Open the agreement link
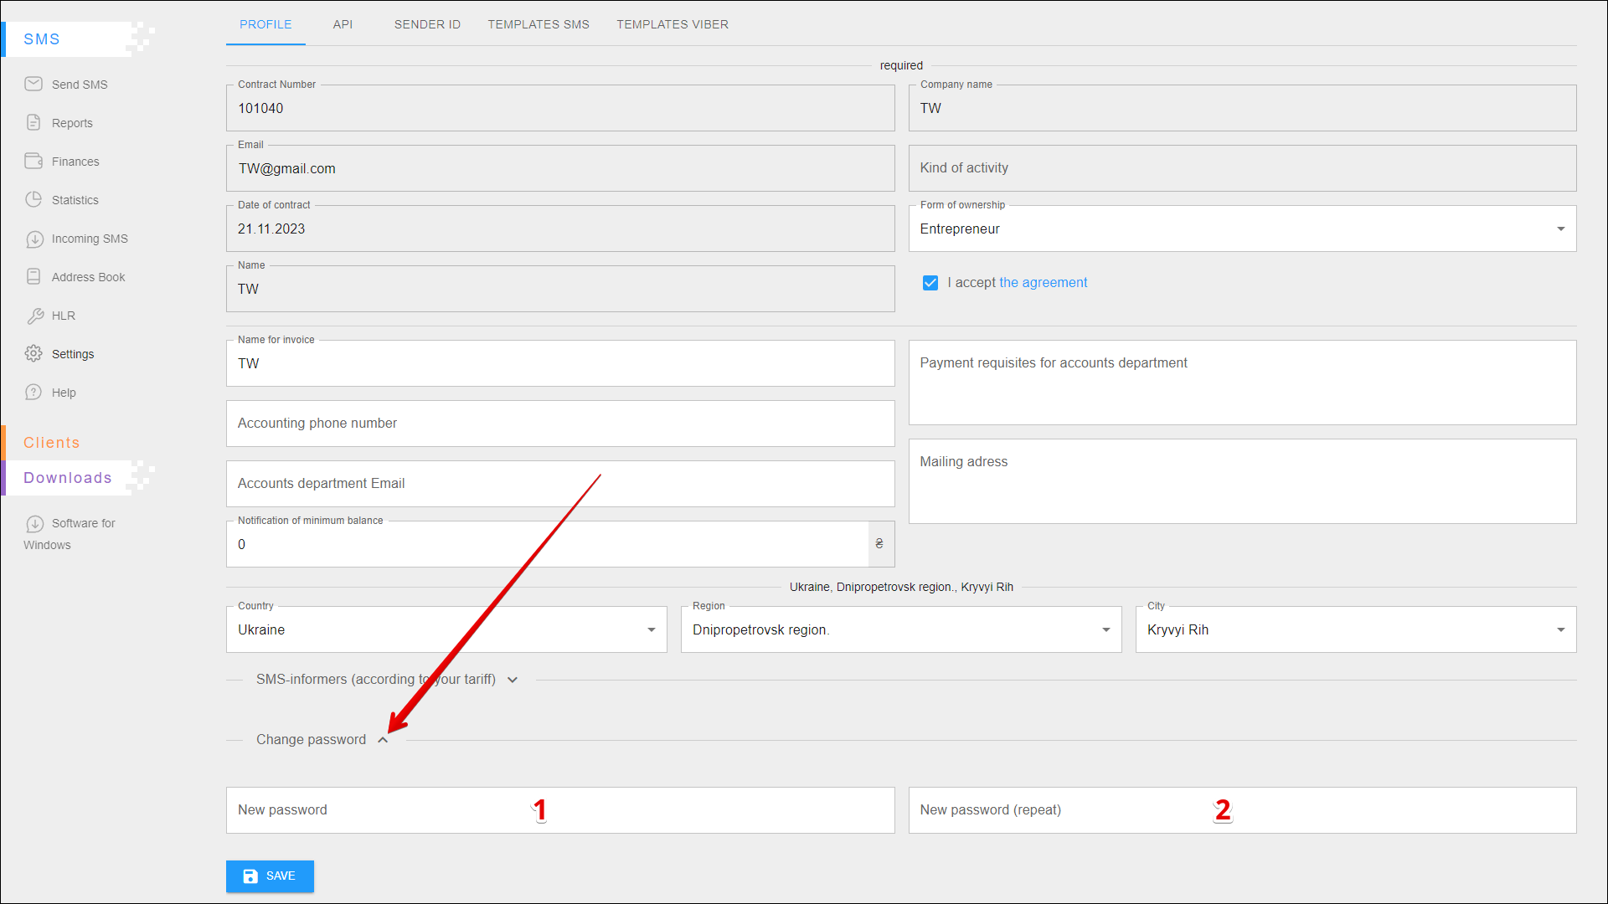The image size is (1608, 904). (1043, 283)
